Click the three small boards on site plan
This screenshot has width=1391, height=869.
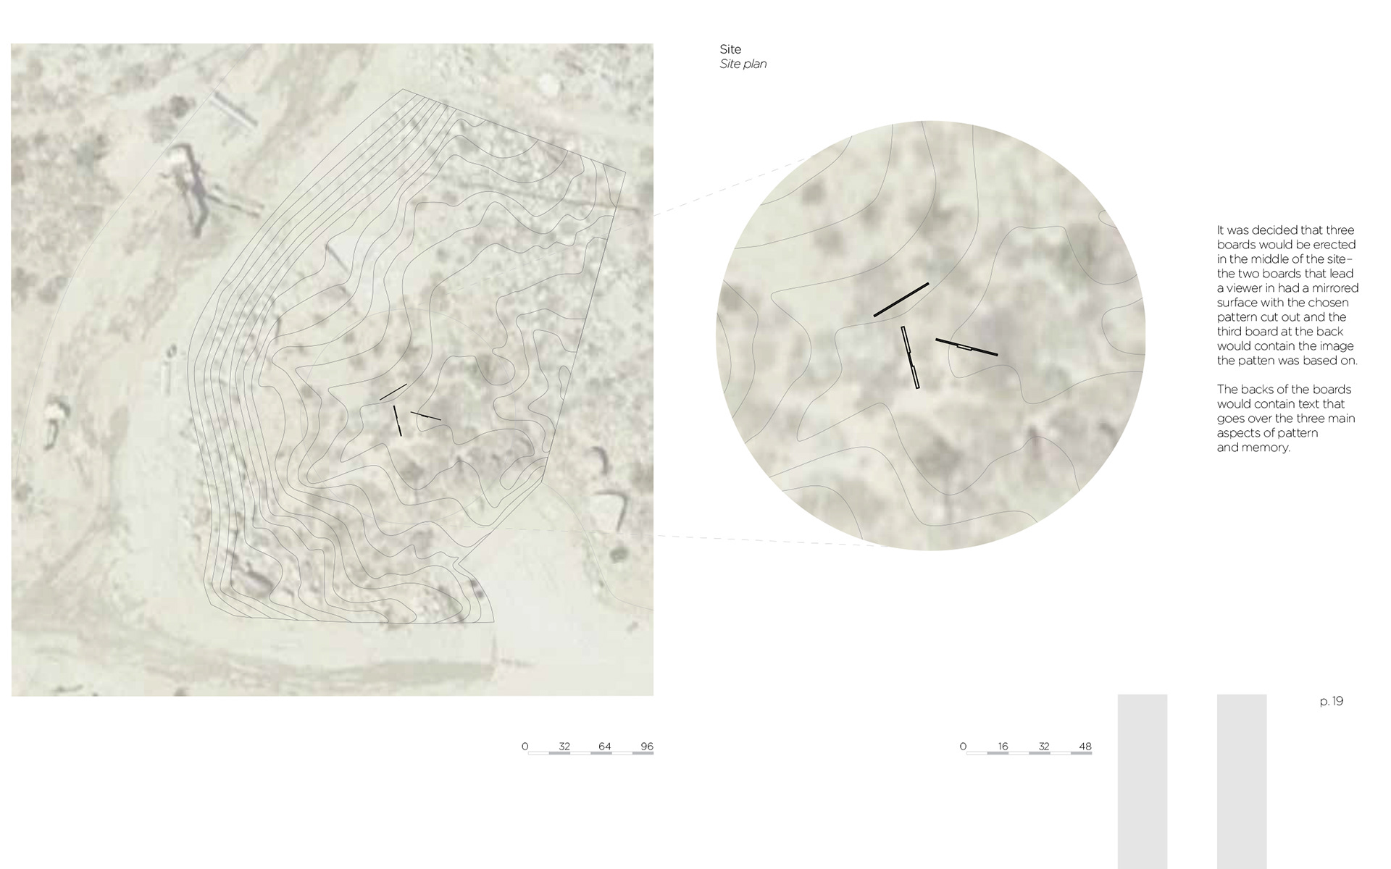click(x=409, y=409)
